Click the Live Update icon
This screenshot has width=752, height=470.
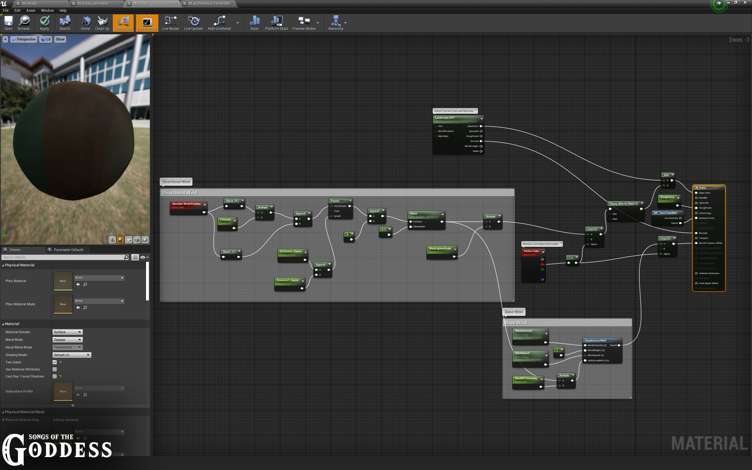pos(193,23)
